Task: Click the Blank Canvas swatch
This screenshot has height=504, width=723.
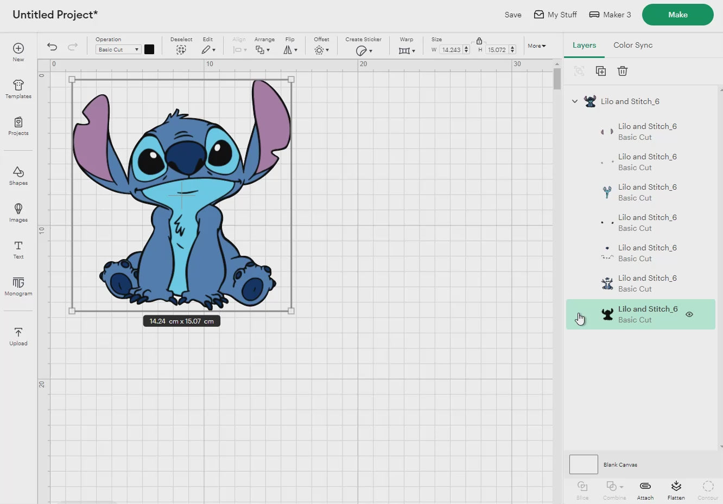Action: pos(584,464)
